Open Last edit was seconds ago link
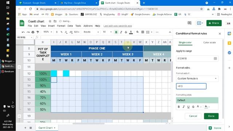This screenshot has width=233, height=131. (x=118, y=26)
